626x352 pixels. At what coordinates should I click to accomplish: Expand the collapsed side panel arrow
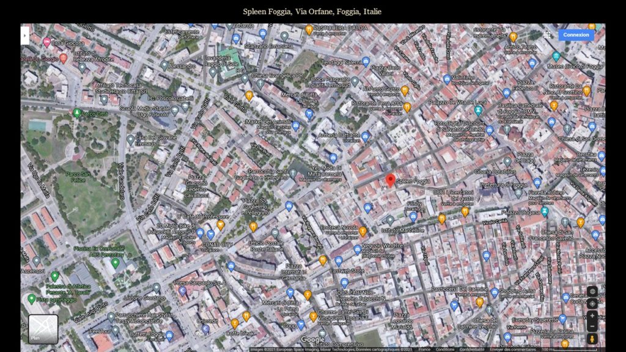25,35
